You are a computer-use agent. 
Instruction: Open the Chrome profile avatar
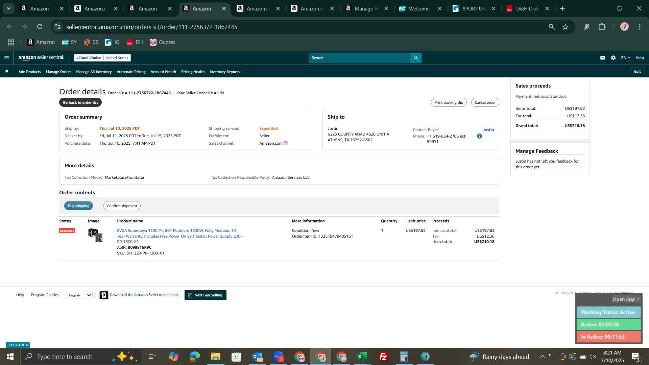pyautogui.click(x=624, y=27)
